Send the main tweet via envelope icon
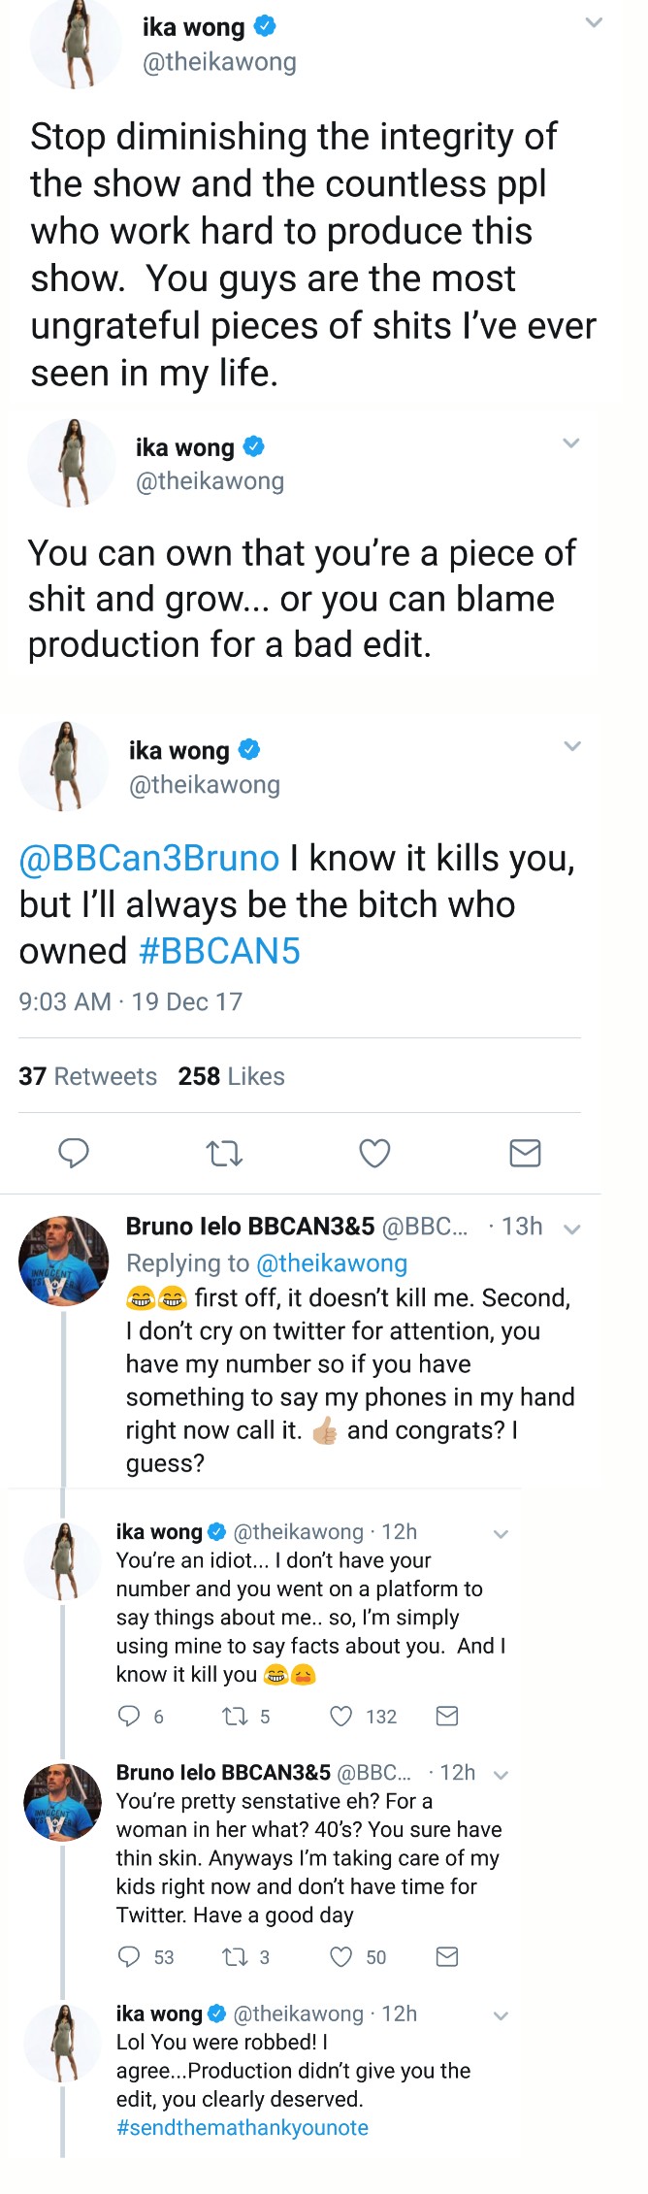Screen dimensions: 648x2194 tap(525, 1152)
